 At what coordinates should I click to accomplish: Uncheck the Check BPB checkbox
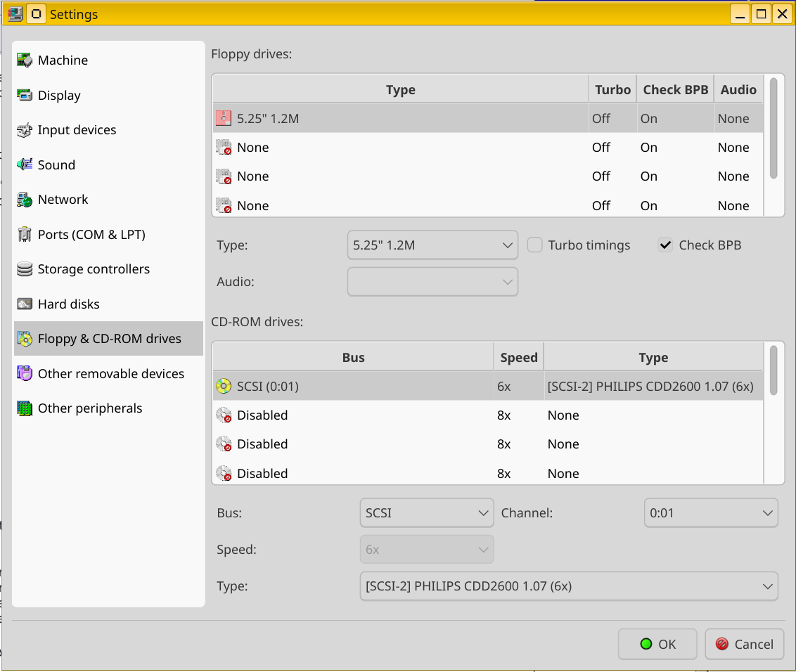[665, 245]
